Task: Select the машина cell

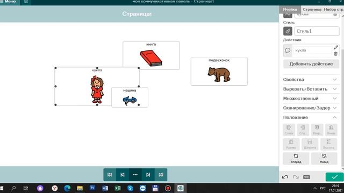Action: tap(130, 97)
